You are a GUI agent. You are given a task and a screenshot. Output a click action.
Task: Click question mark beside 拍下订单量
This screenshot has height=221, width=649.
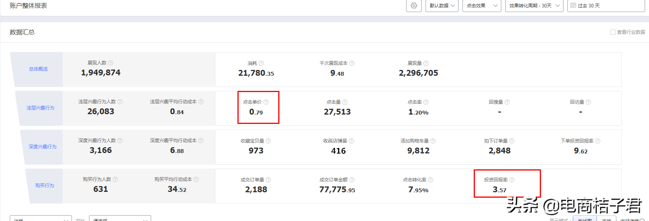click(x=512, y=141)
